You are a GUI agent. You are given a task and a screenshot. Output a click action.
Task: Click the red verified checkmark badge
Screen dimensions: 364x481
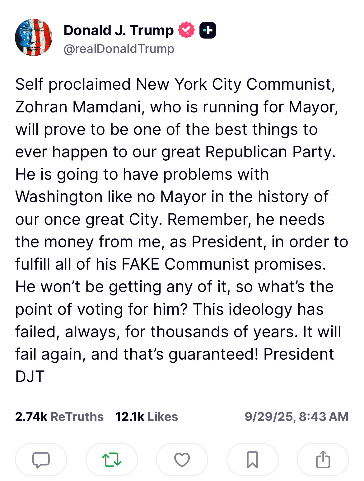point(186,30)
